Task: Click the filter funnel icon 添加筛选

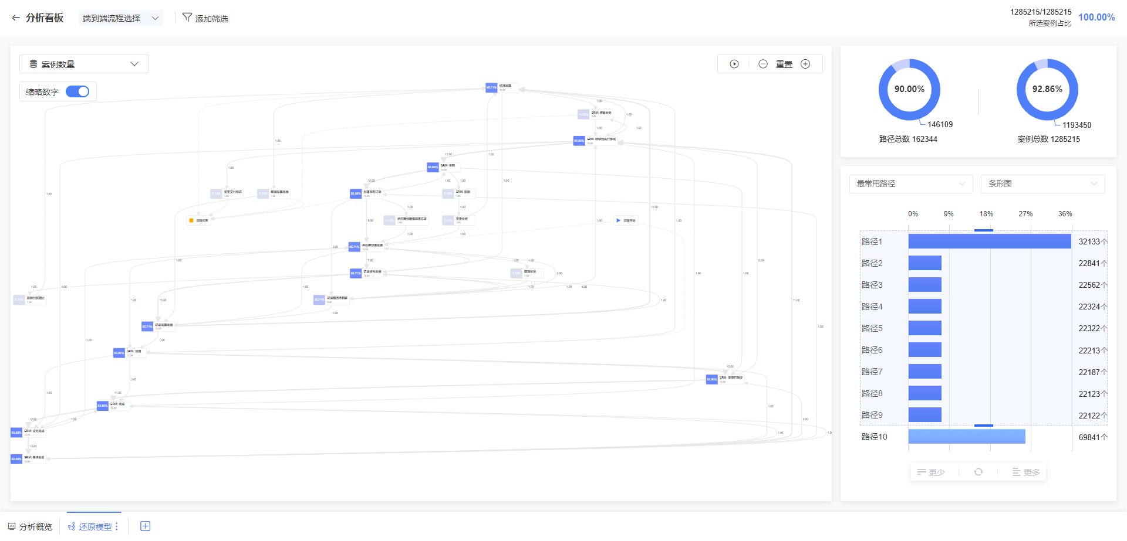Action: tap(187, 18)
